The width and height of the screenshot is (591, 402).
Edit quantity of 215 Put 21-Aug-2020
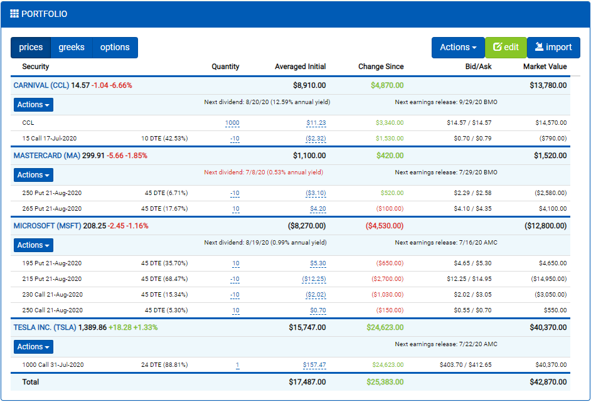point(235,279)
